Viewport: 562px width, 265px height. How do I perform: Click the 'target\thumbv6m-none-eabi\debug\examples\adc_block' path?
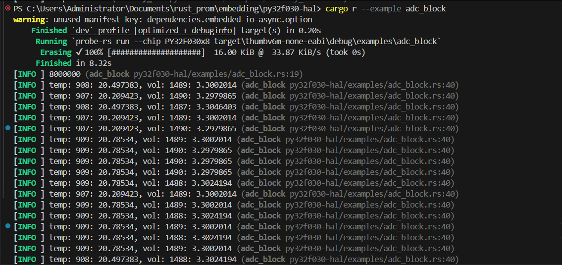pos(326,42)
